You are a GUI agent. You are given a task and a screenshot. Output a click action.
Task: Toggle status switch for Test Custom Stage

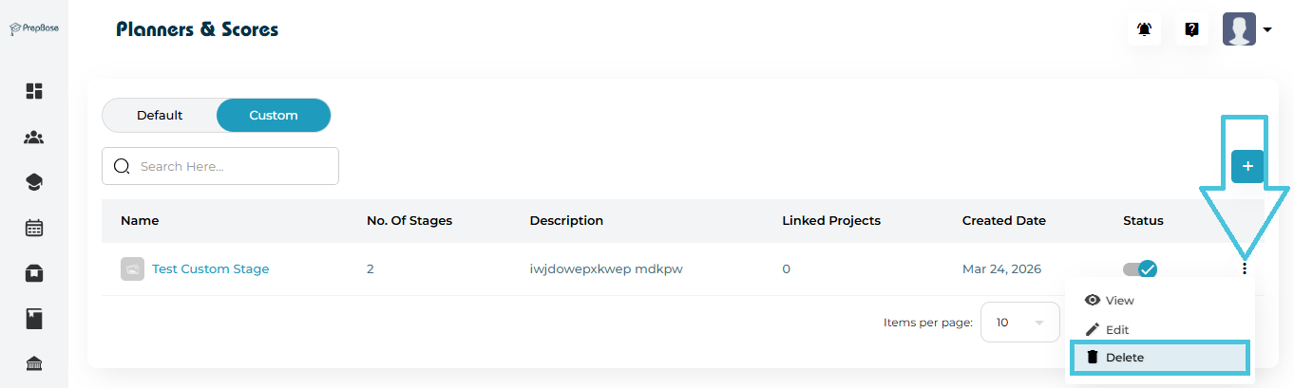click(x=1140, y=269)
